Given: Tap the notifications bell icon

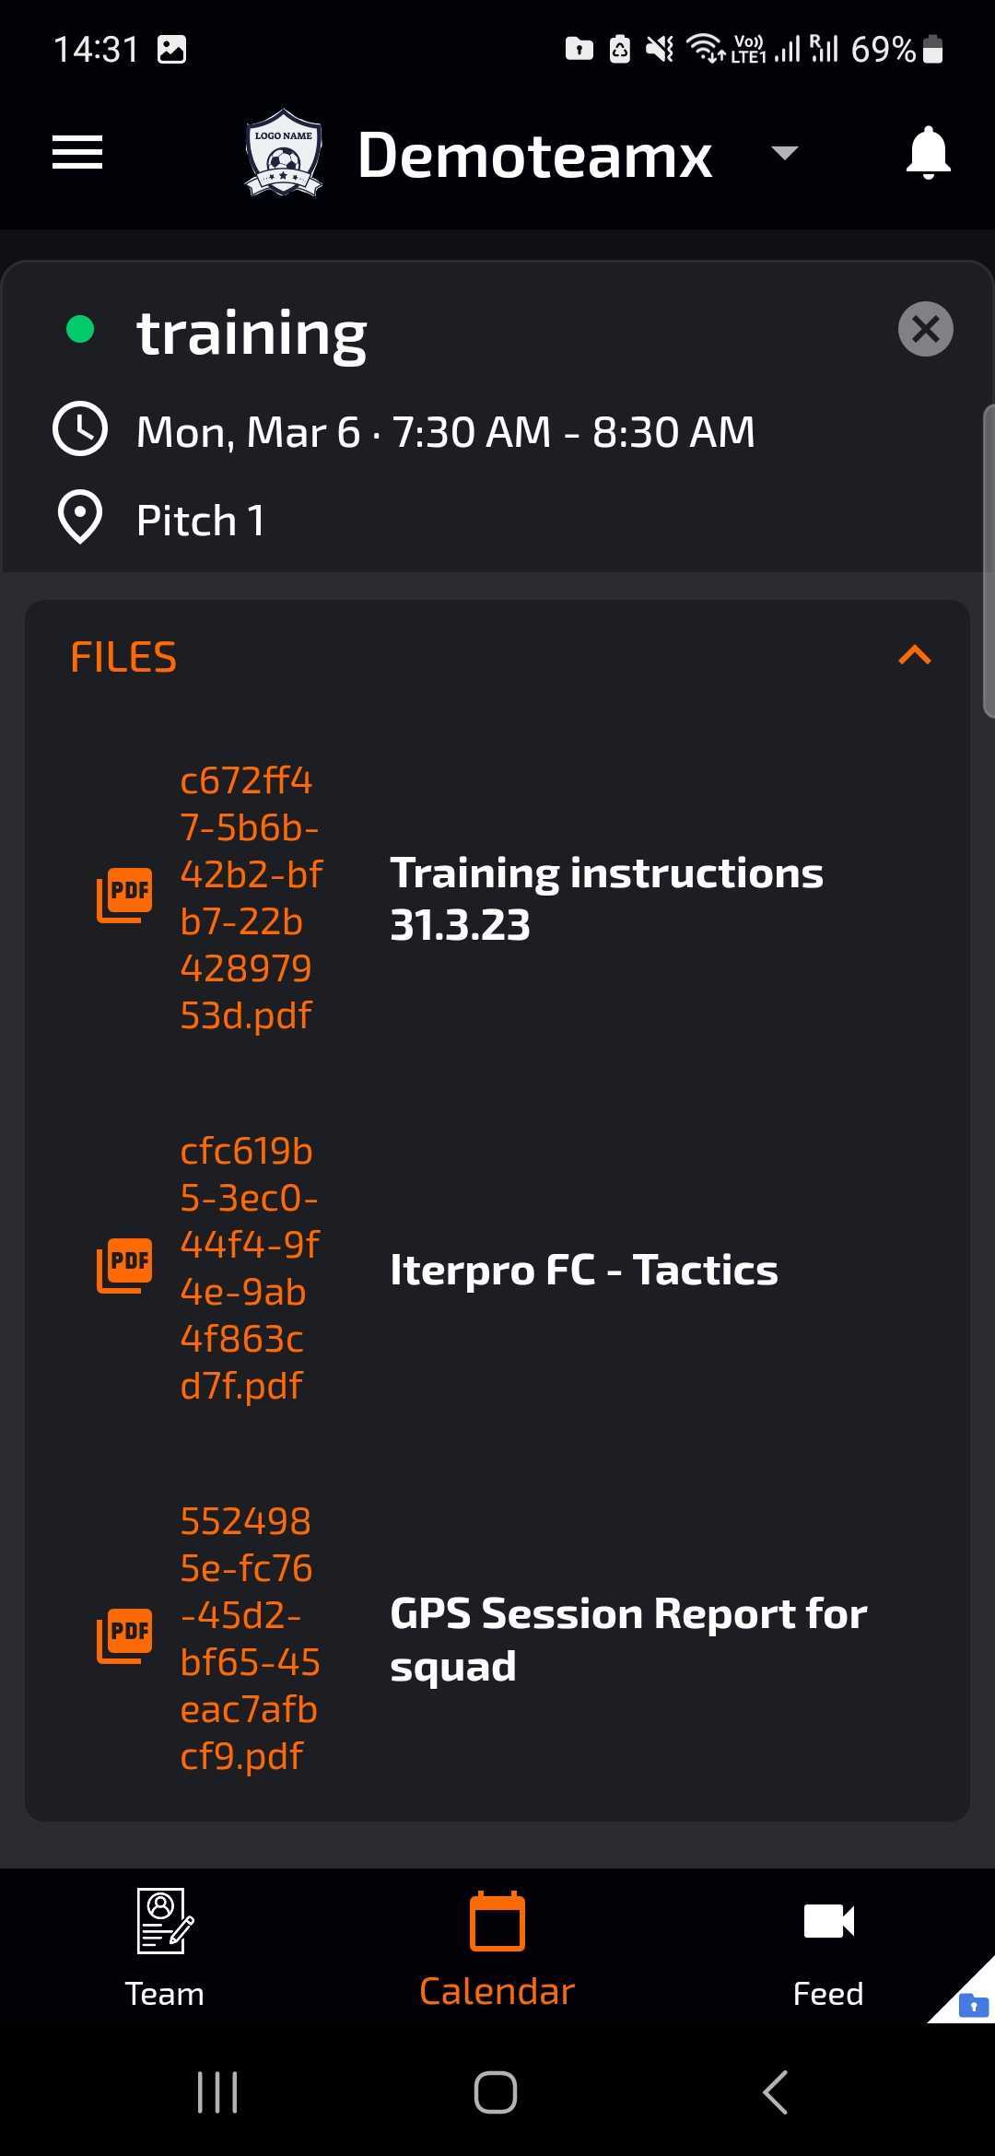Looking at the screenshot, I should point(928,153).
